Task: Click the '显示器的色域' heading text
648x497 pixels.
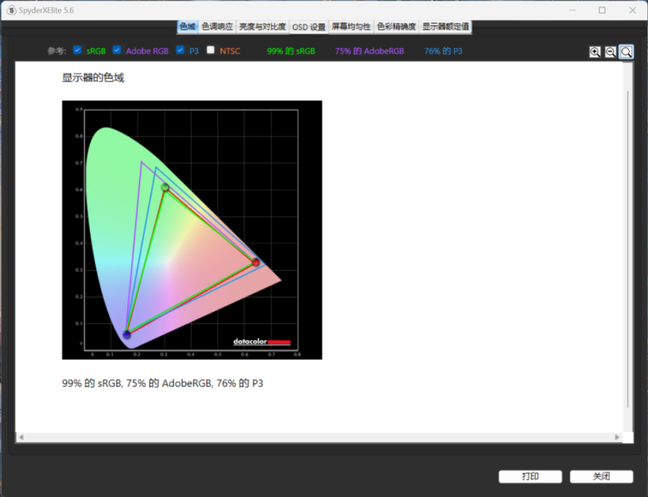Action: [93, 78]
